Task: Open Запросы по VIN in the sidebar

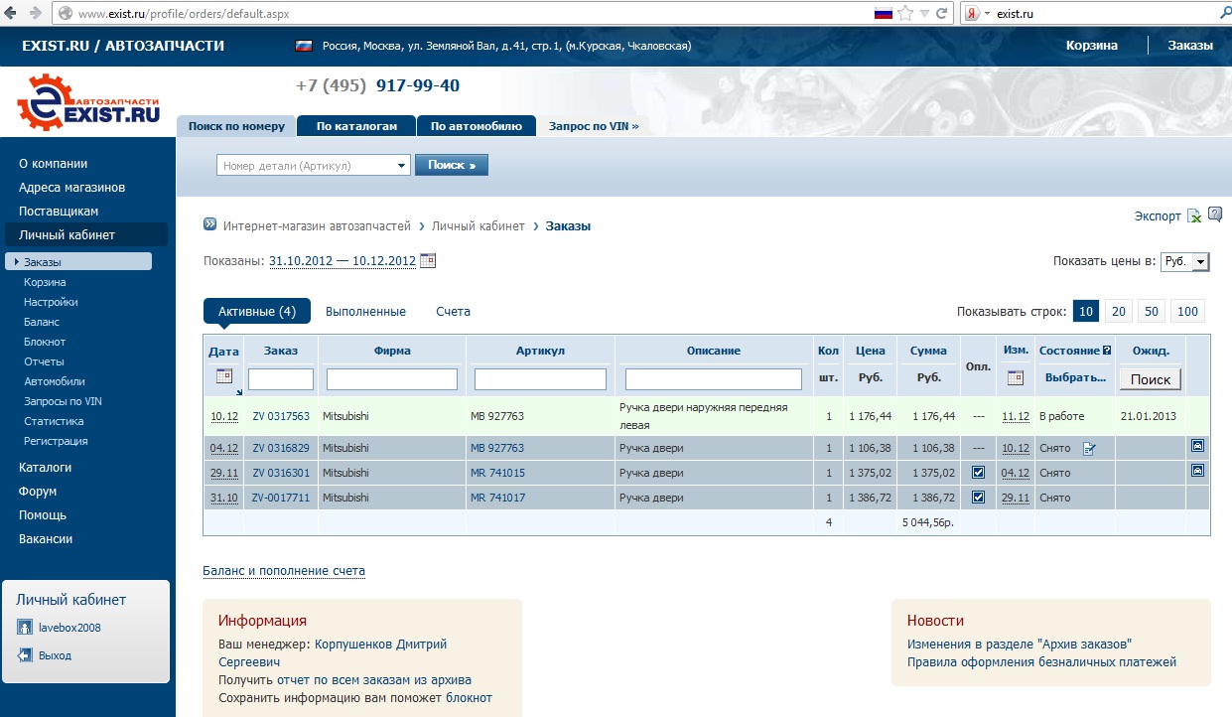Action: (64, 401)
